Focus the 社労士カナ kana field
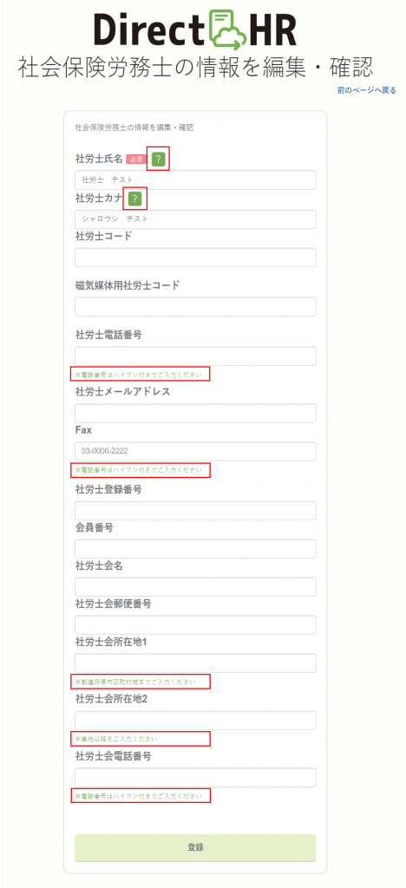 pos(195,219)
